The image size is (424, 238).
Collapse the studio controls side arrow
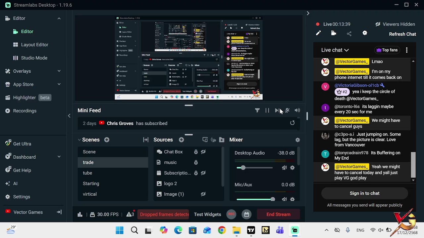pos(69,116)
